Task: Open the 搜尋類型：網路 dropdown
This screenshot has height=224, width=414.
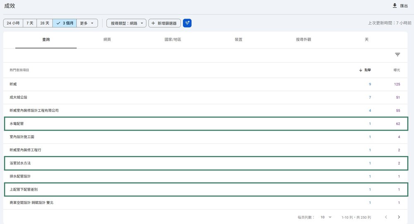Action: 126,23
